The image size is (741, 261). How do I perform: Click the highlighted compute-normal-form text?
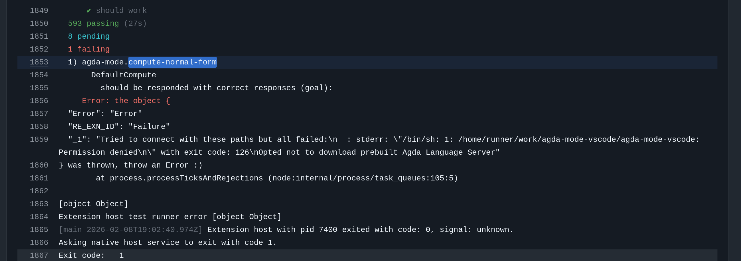(173, 62)
